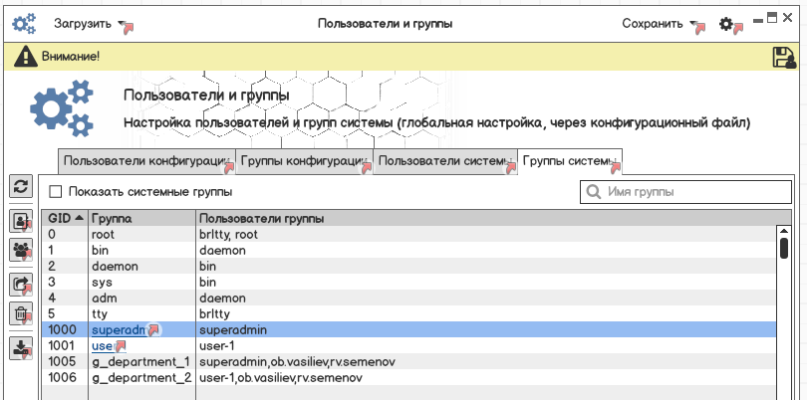Click the trash delete icon in sidebar
Viewport: 807px width, 400px height.
[x=21, y=314]
